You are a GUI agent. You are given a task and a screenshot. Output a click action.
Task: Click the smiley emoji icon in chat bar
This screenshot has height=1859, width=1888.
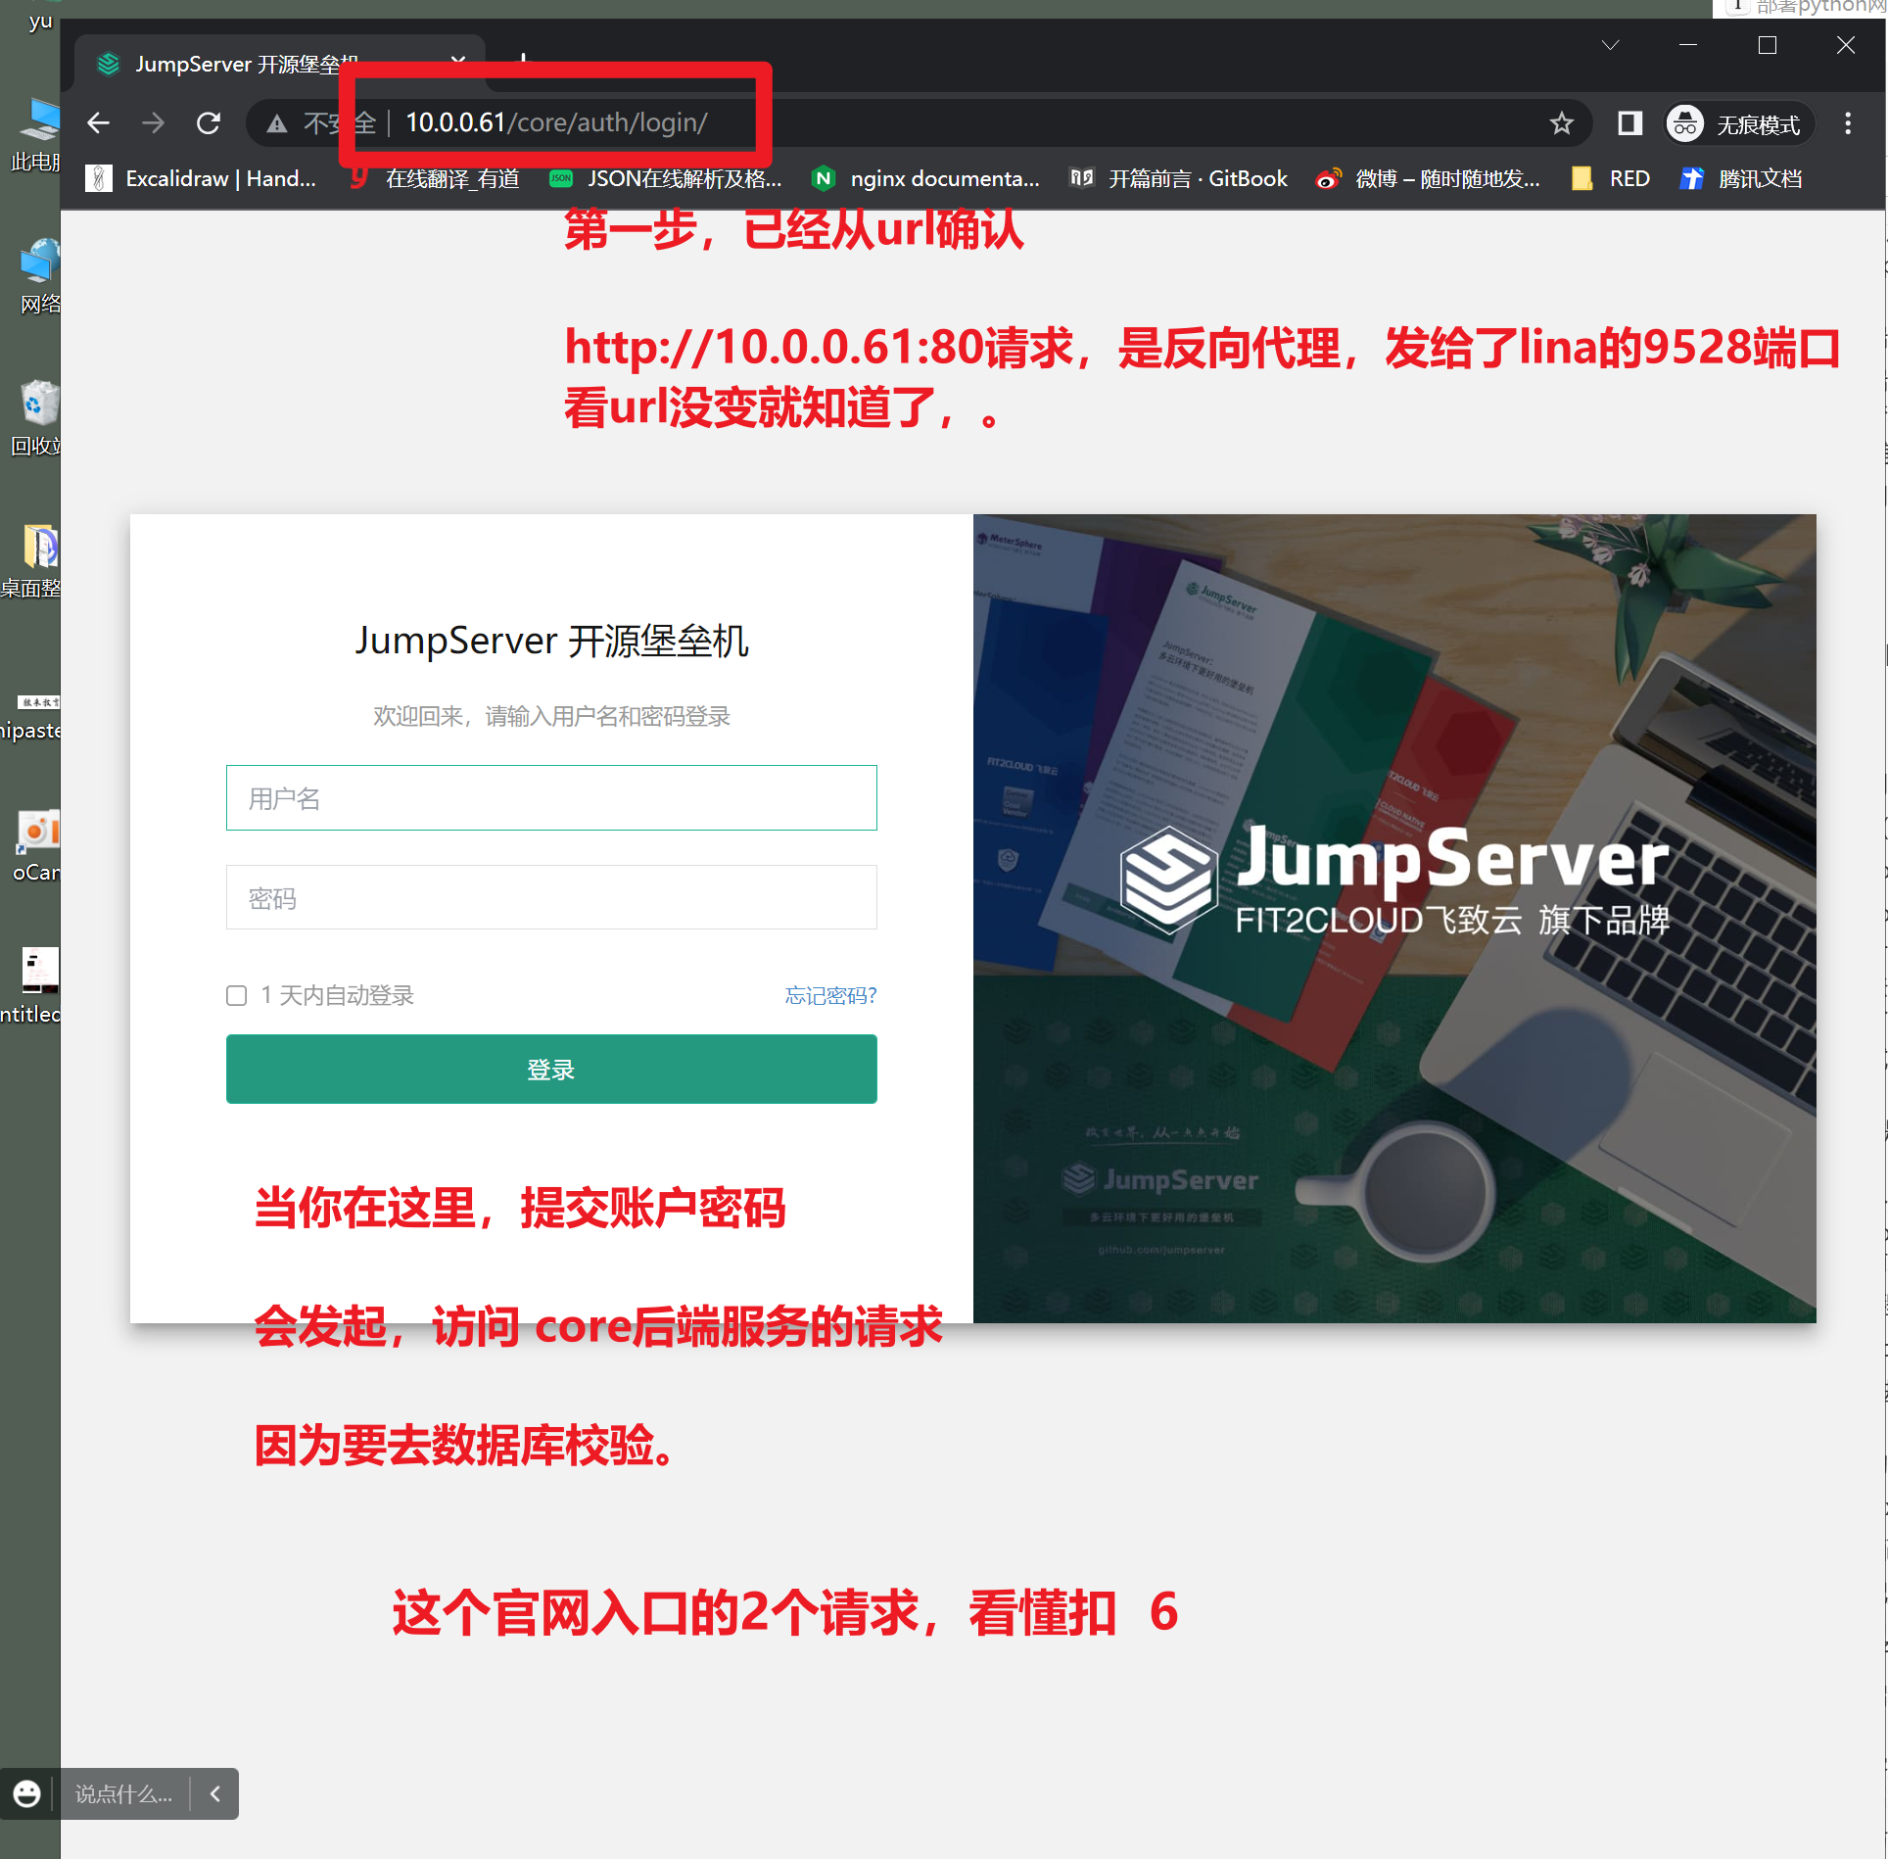pyautogui.click(x=26, y=1793)
